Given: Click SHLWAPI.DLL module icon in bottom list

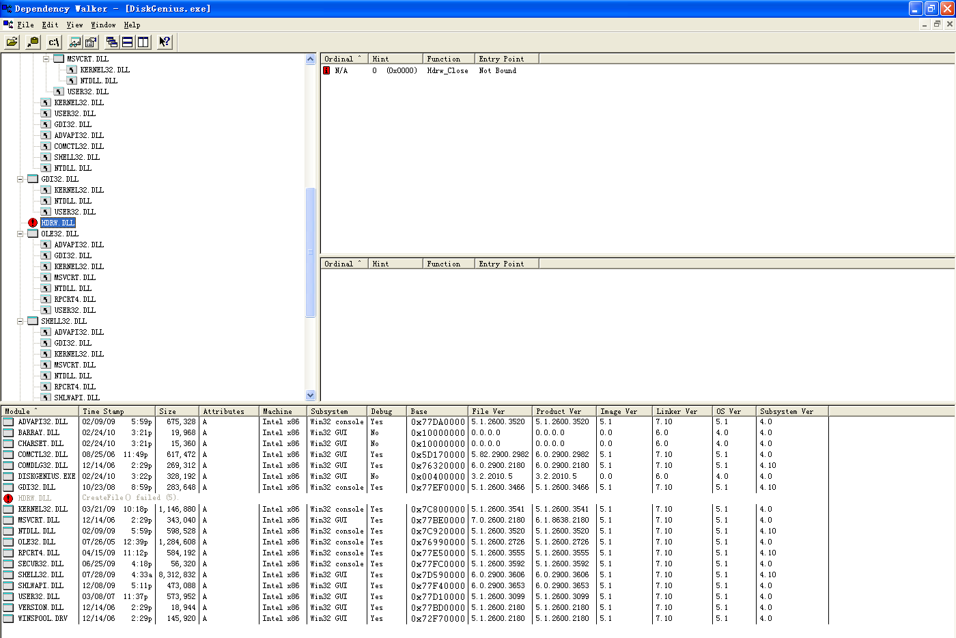Looking at the screenshot, I should tap(8, 585).
